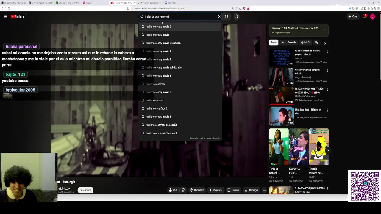The width and height of the screenshot is (381, 214).
Task: Open 'Gregory Palencia & Dejavu - Cripitin' thumbnail
Action: (x=281, y=77)
